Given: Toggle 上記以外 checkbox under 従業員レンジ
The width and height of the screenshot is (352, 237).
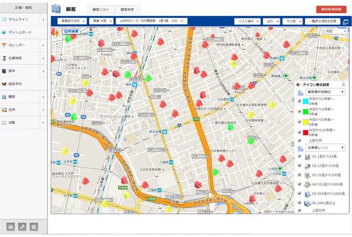Looking at the screenshot, I should (x=299, y=210).
